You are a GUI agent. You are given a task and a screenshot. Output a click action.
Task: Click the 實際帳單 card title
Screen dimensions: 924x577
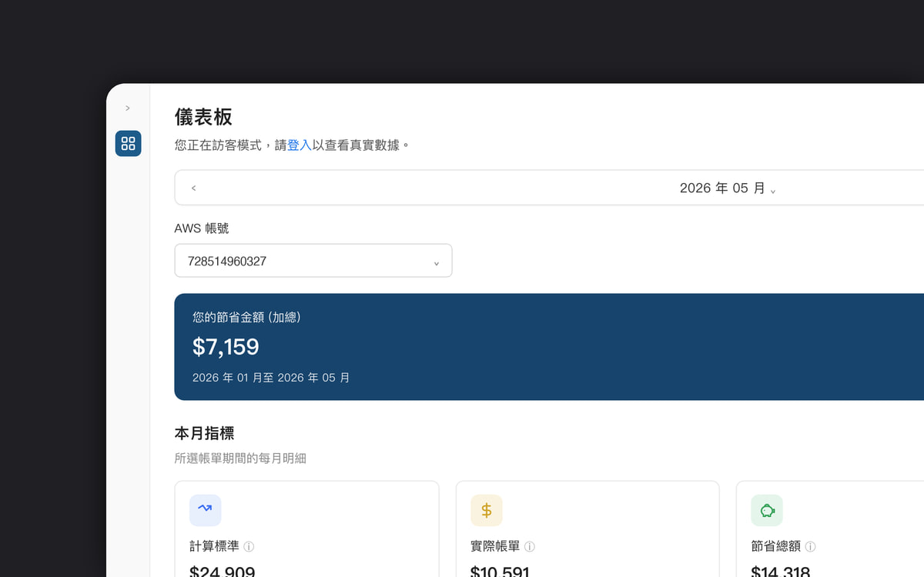point(495,546)
